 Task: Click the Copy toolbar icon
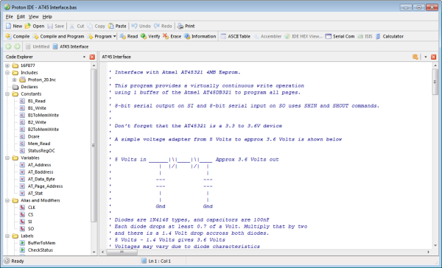point(90,26)
